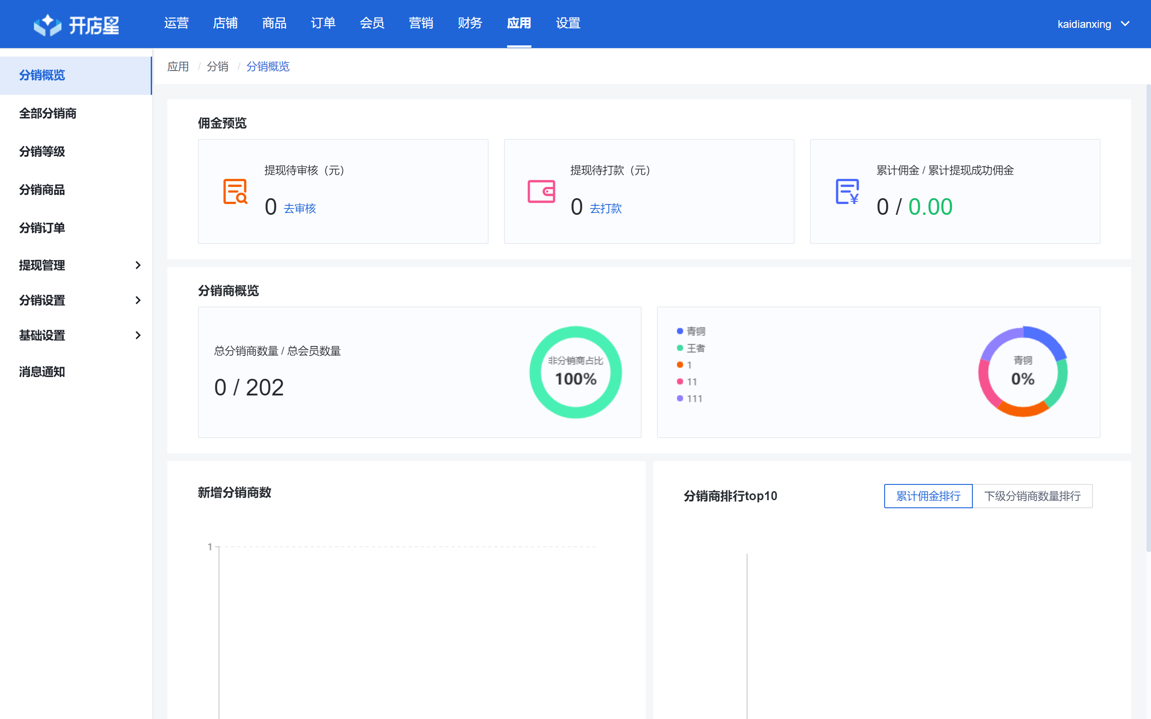Screen dimensions: 1151x719
Task: Click the 去审核 link
Action: click(300, 208)
